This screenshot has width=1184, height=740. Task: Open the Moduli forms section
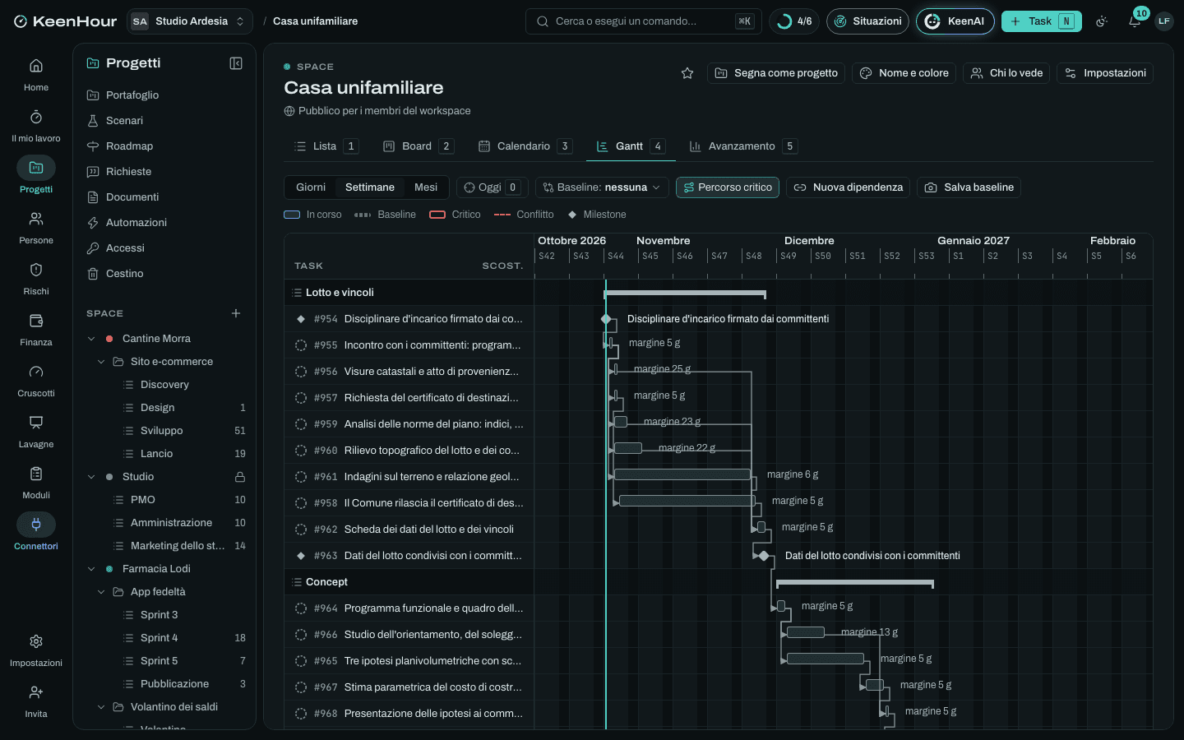pyautogui.click(x=36, y=482)
